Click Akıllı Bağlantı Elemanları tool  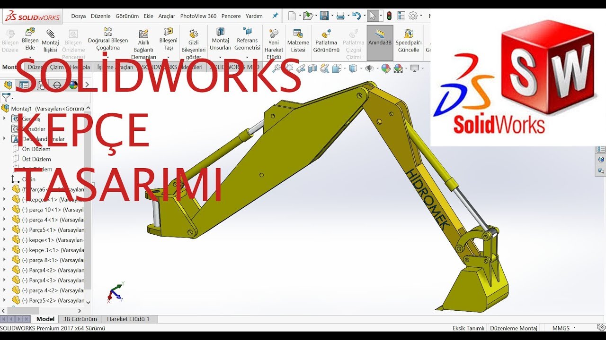(143, 45)
